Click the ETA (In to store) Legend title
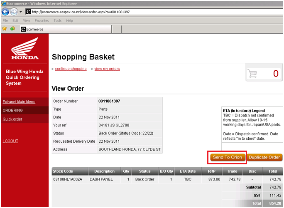Image resolution: width=284 pixels, height=208 pixels. [x=244, y=111]
